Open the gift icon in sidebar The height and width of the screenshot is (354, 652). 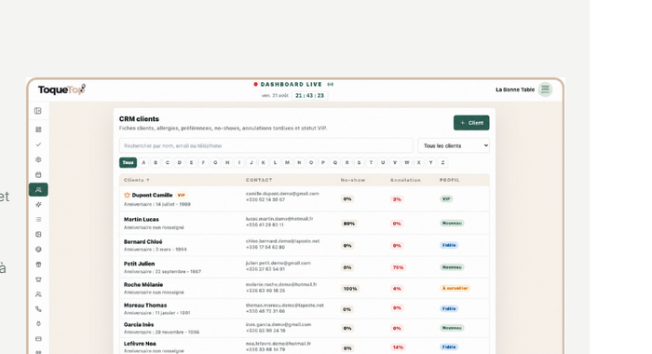pyautogui.click(x=38, y=265)
